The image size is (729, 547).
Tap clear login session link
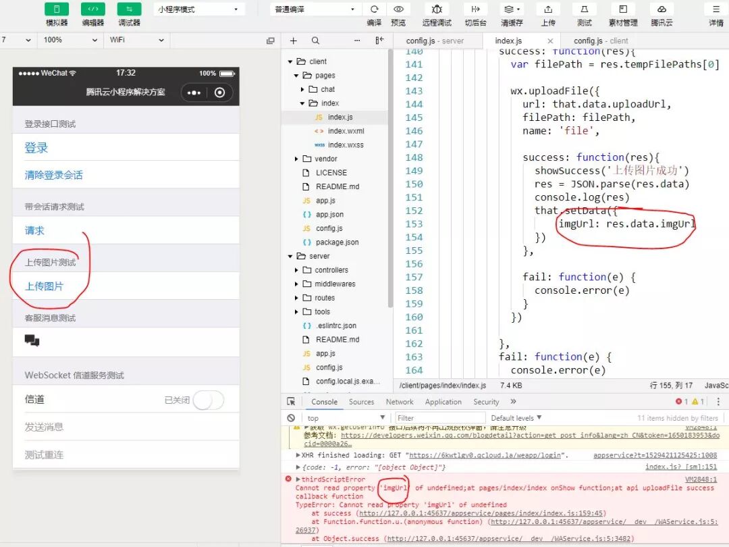(x=53, y=175)
